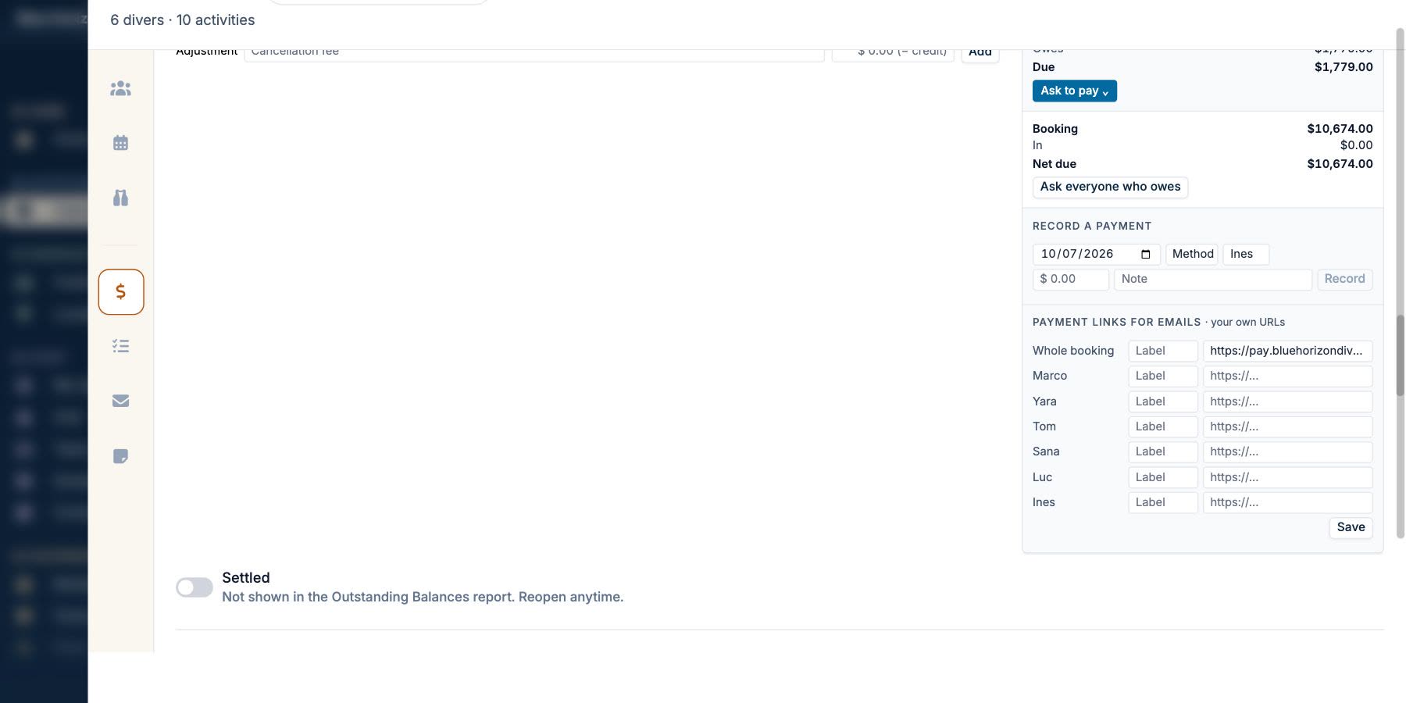The image size is (1406, 703).
Task: Open the calendar schedule icon in rail
Action: (x=120, y=143)
